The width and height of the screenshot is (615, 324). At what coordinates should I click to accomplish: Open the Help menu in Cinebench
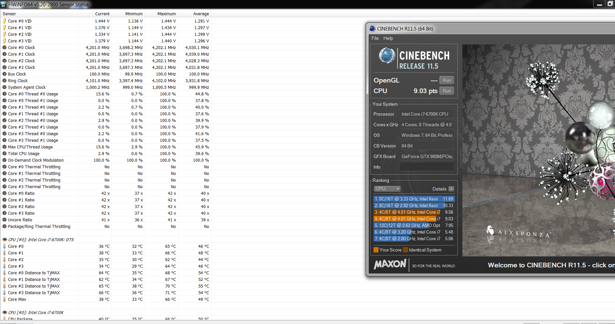pyautogui.click(x=388, y=38)
